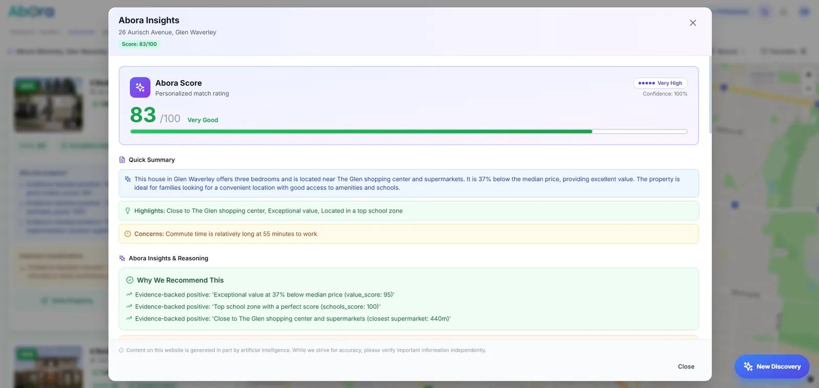
Task: Click the sparkle icon in summary paragraph
Action: (127, 179)
